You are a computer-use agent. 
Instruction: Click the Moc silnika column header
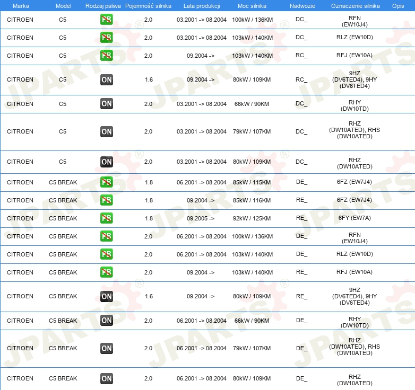(x=252, y=6)
